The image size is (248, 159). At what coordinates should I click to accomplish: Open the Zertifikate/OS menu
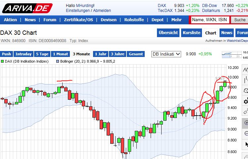[78, 20]
